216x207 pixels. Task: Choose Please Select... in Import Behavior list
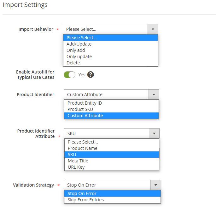pos(110,38)
